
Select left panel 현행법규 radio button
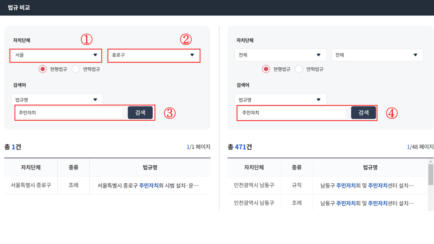tap(43, 69)
